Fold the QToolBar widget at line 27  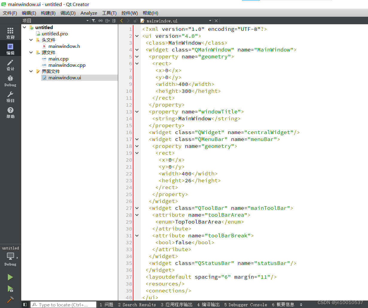click(x=137, y=208)
